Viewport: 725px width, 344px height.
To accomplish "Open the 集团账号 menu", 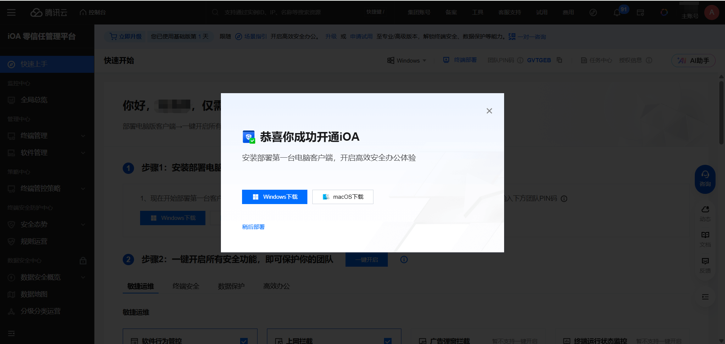I will click(419, 12).
